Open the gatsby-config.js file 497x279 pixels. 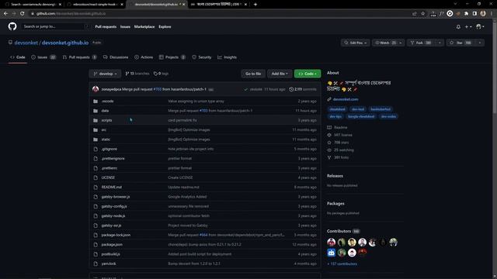(x=114, y=206)
